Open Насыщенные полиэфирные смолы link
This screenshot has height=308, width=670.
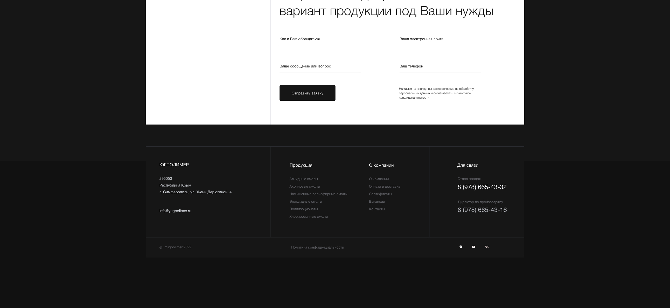(x=318, y=194)
